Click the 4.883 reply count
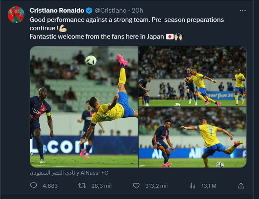Image resolution: width=259 pixels, height=199 pixels. pos(50,186)
